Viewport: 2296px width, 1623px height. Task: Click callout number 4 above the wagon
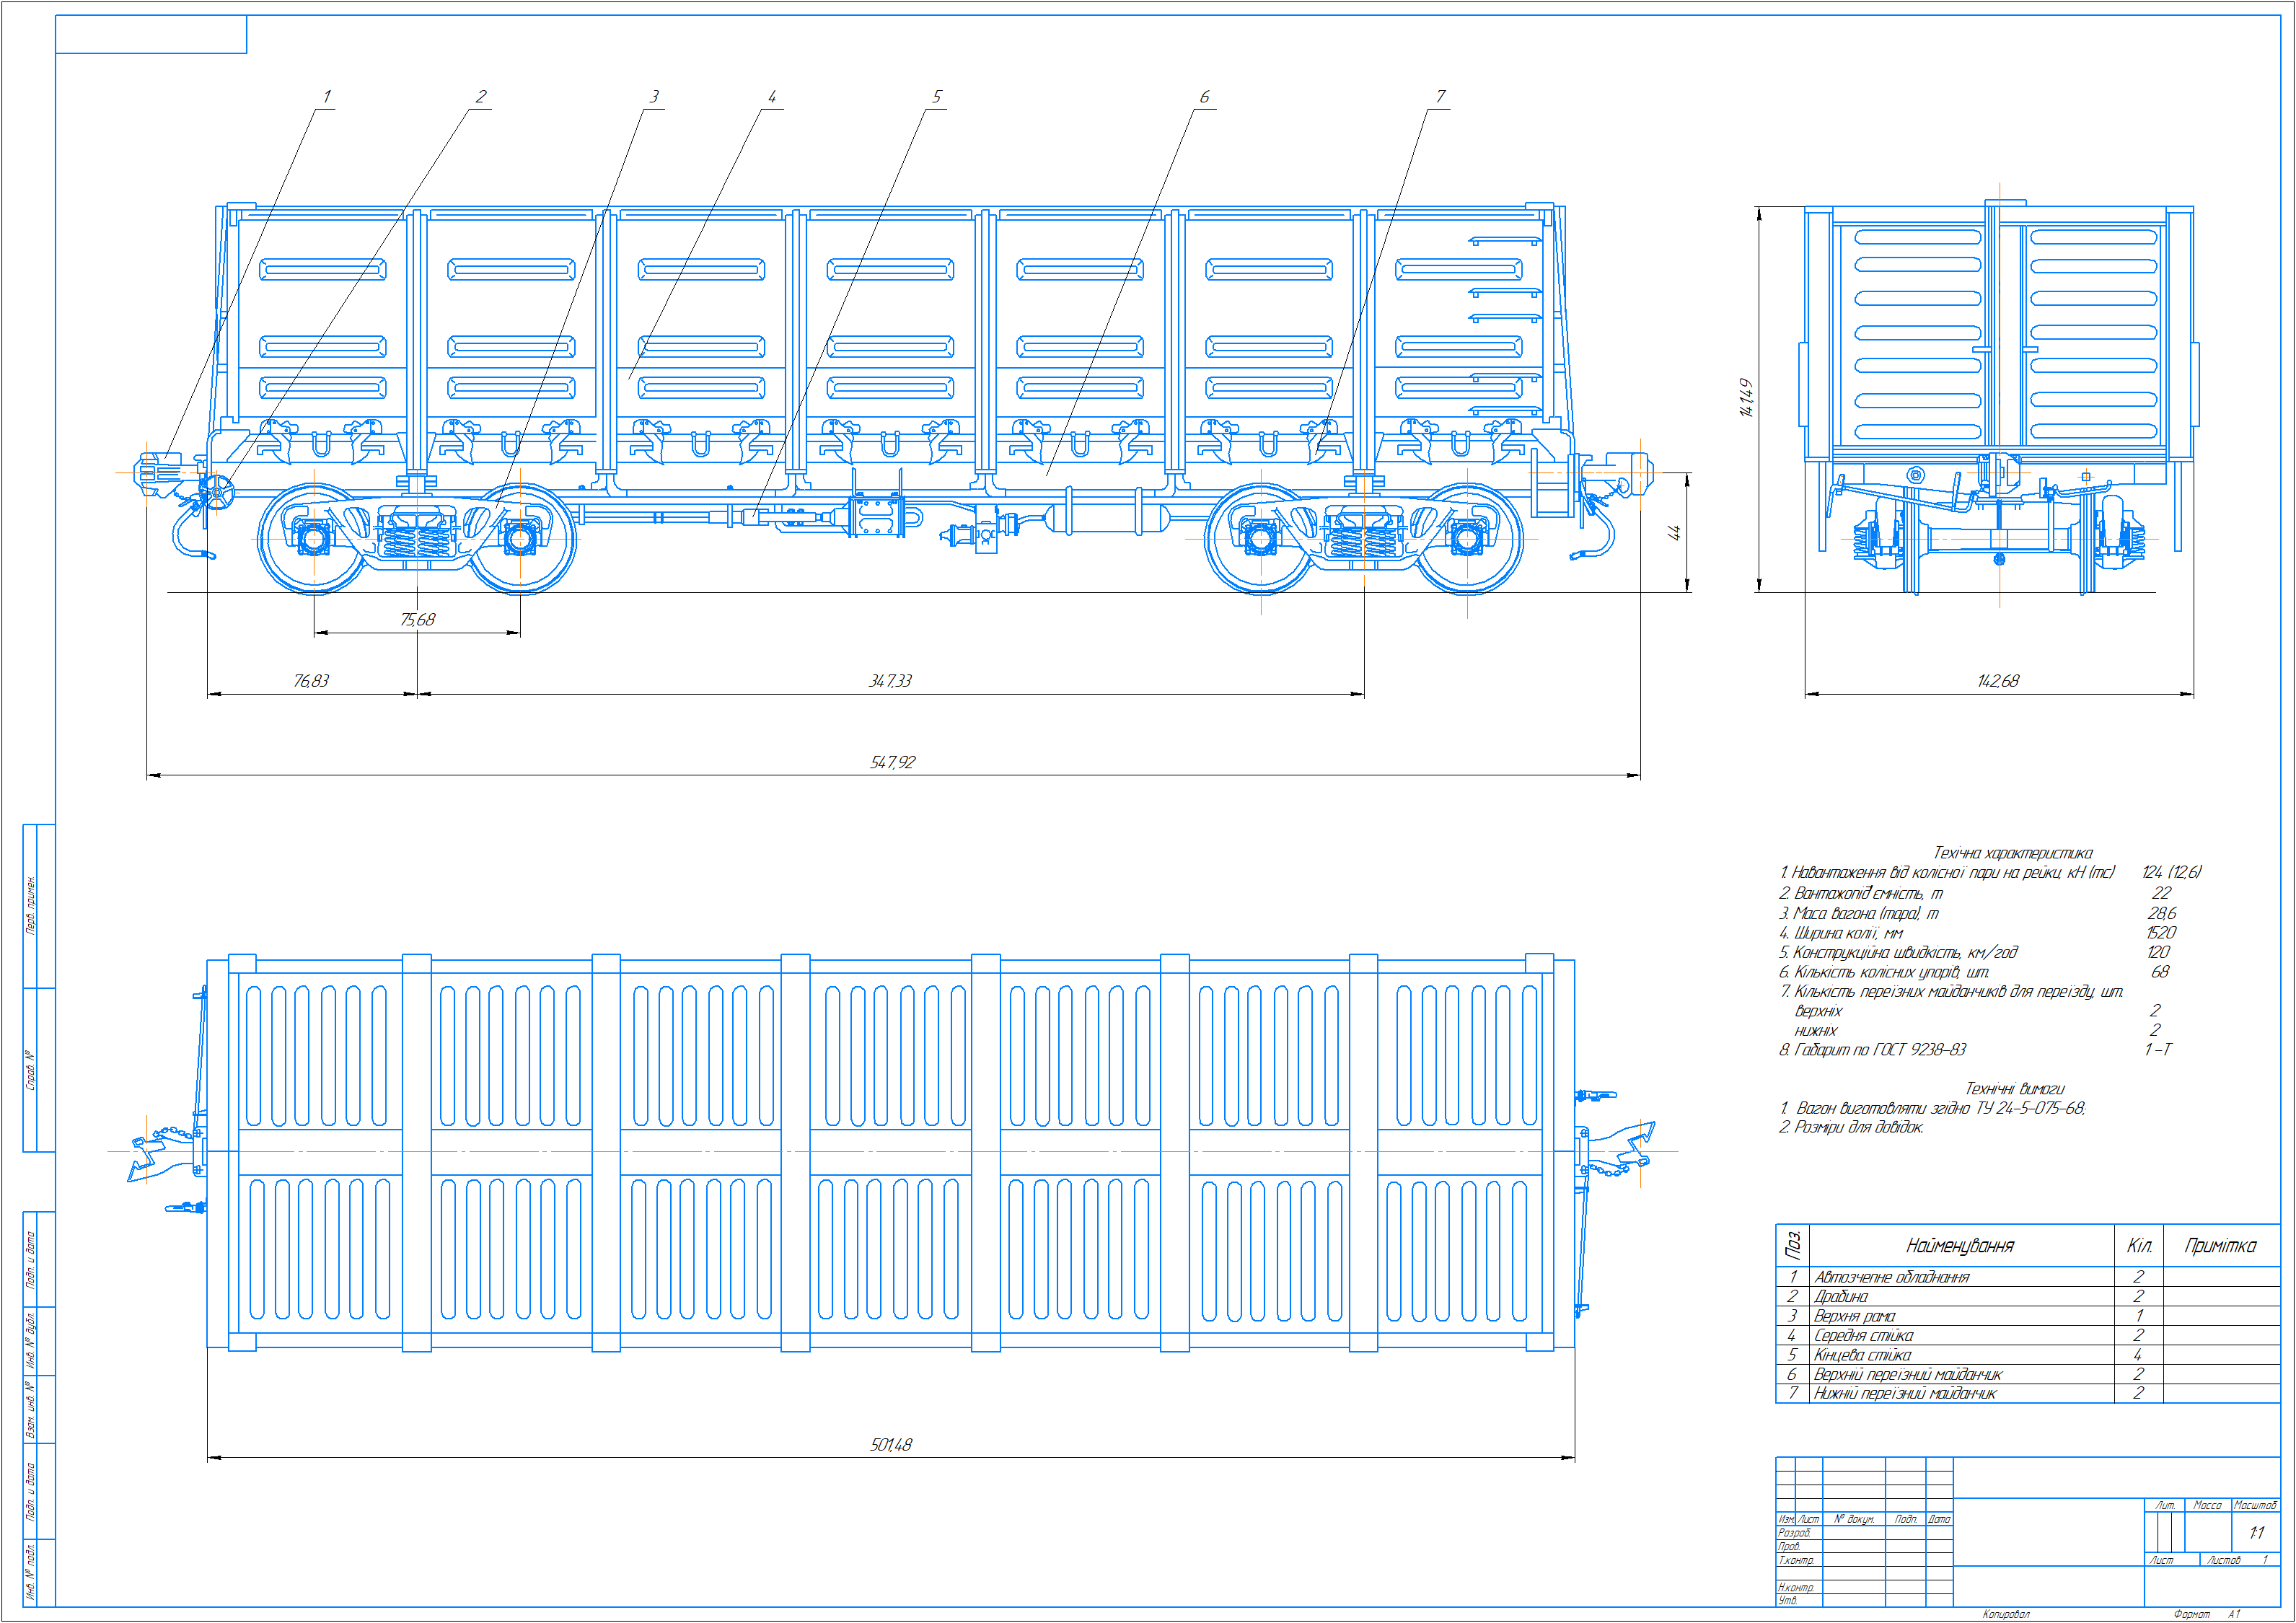click(771, 97)
